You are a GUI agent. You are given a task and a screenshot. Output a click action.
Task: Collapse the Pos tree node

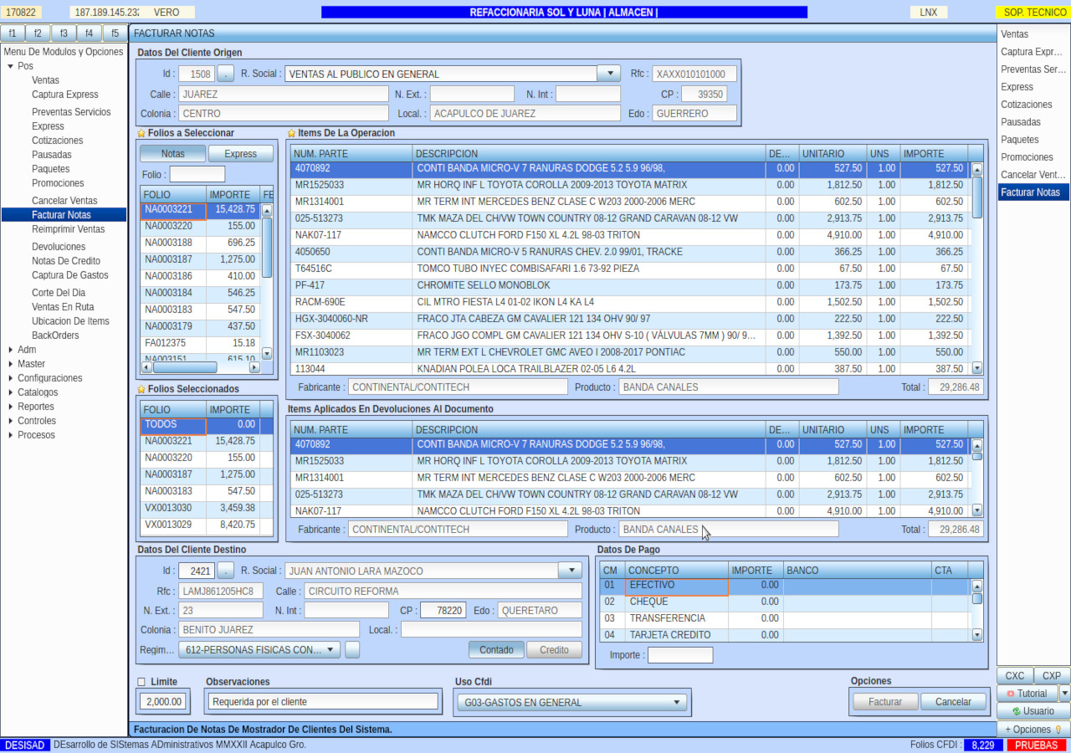point(10,66)
